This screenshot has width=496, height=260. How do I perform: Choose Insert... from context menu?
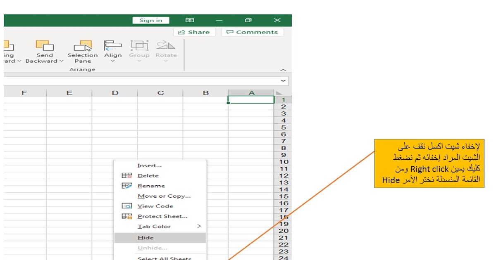pos(149,165)
